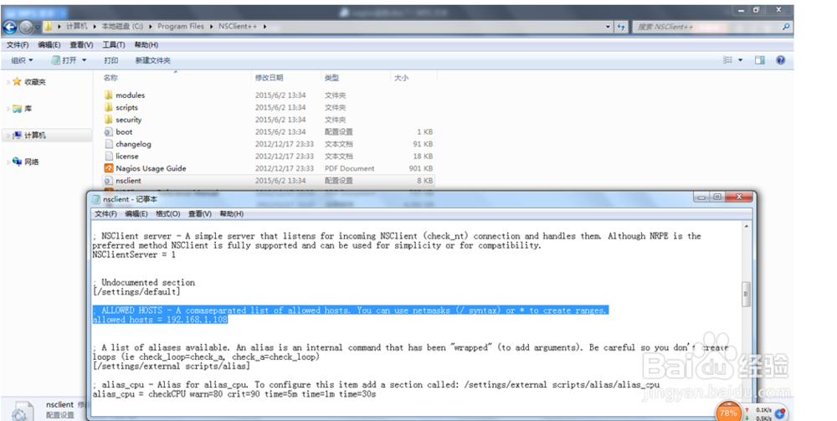The image size is (837, 421).
Task: Select the license text file icon
Action: point(109,157)
